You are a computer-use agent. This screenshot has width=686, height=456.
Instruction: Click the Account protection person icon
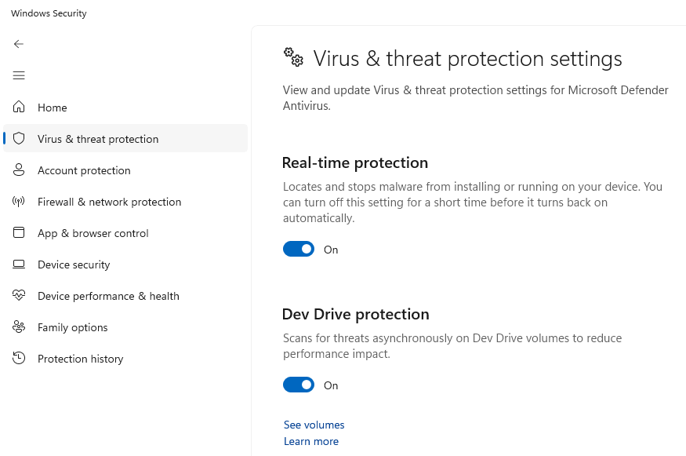pos(19,170)
